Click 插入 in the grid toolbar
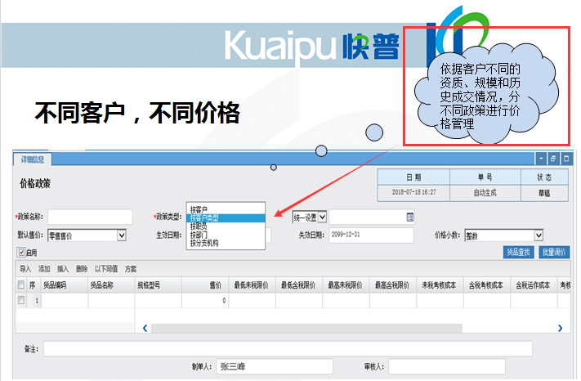This screenshot has height=381, width=581. pyautogui.click(x=63, y=269)
